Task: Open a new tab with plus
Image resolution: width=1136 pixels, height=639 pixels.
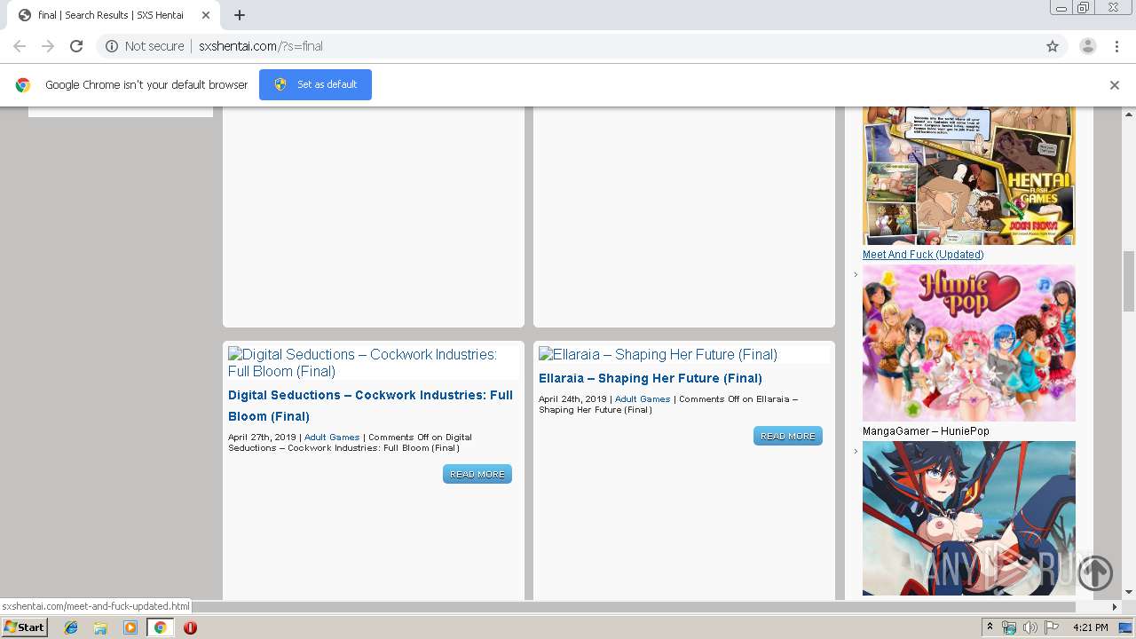Action: click(240, 15)
